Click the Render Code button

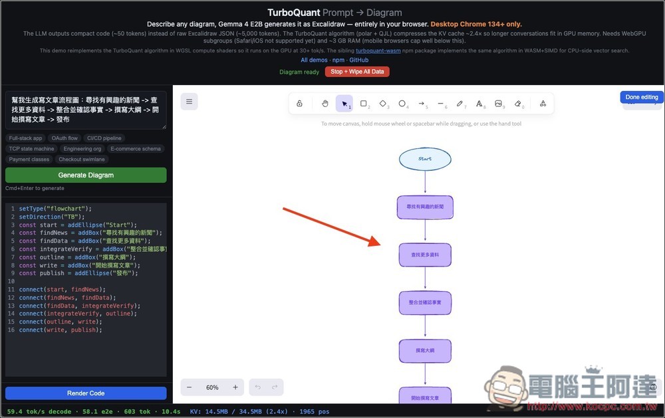86,393
